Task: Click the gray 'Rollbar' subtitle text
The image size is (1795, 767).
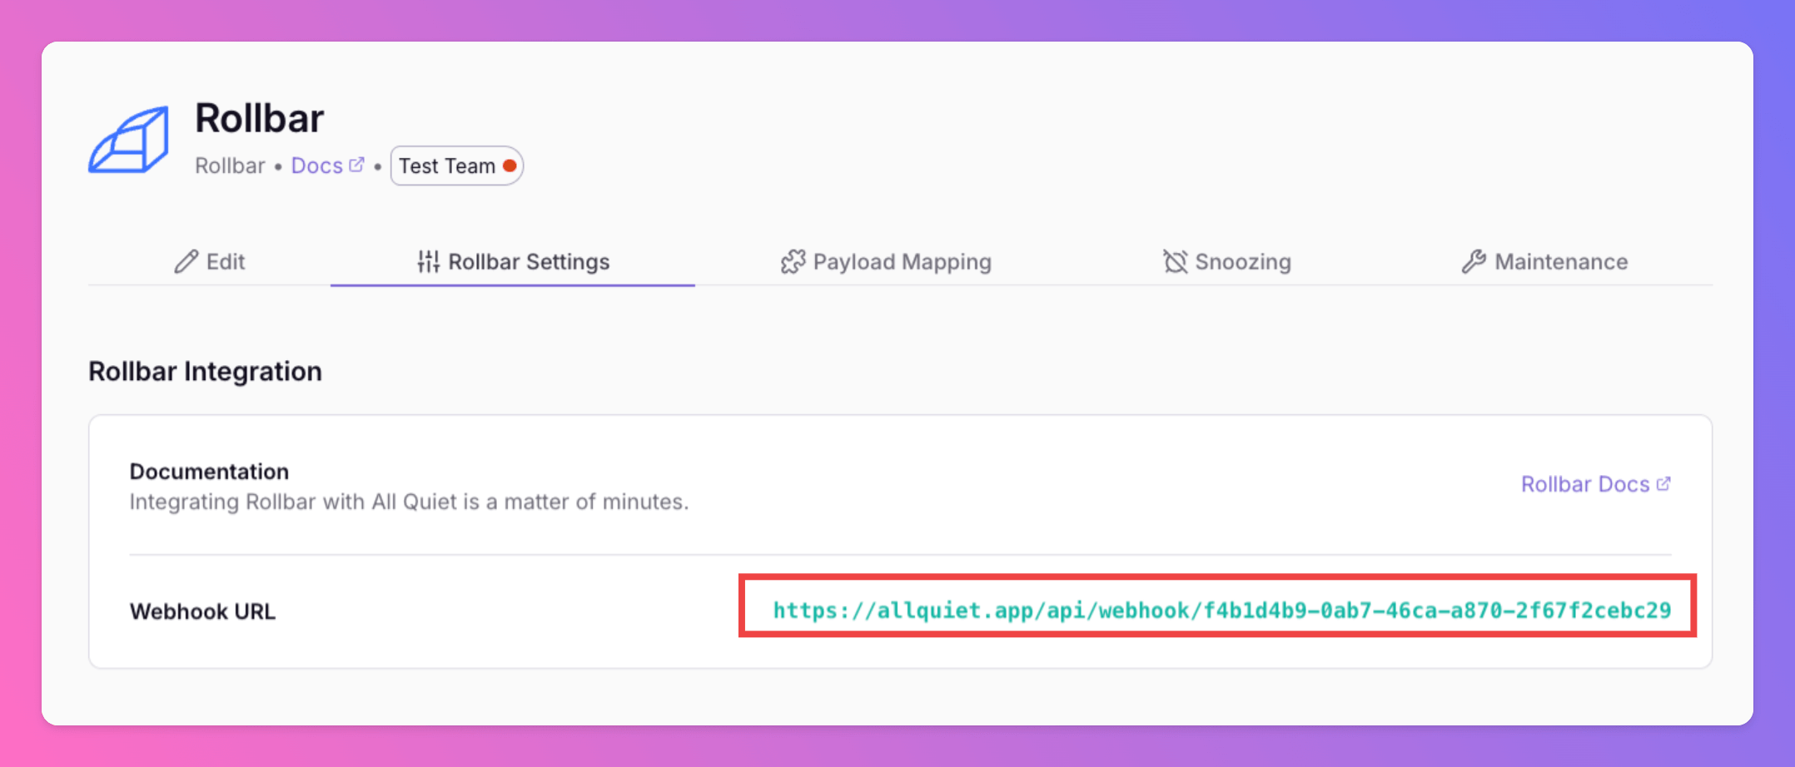Action: [x=230, y=166]
